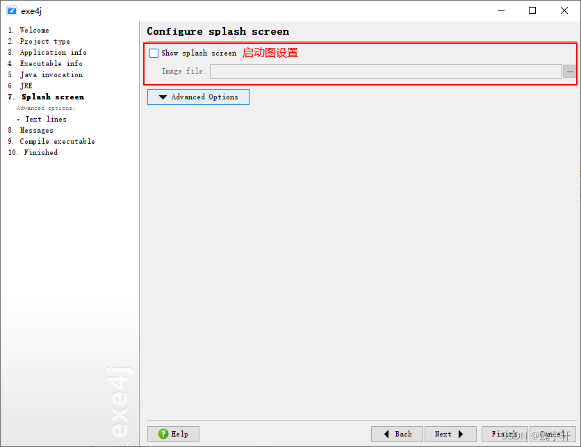The width and height of the screenshot is (581, 447).
Task: Enable the Show splash screen checkbox
Action: [x=154, y=53]
